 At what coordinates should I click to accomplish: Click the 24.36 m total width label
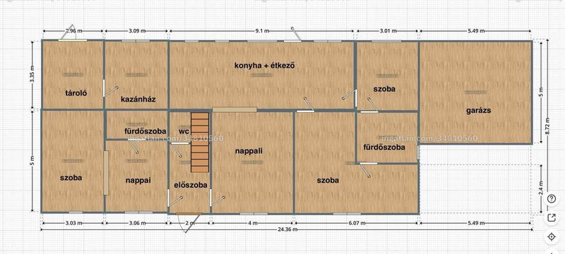287,229
